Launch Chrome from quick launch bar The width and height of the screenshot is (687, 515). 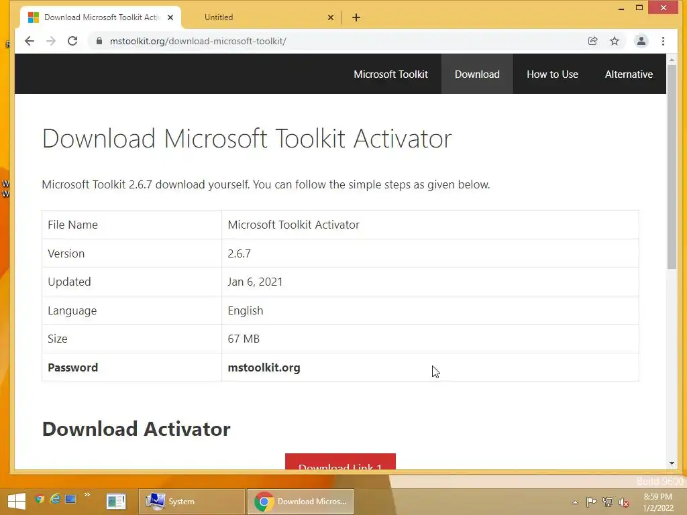click(40, 499)
